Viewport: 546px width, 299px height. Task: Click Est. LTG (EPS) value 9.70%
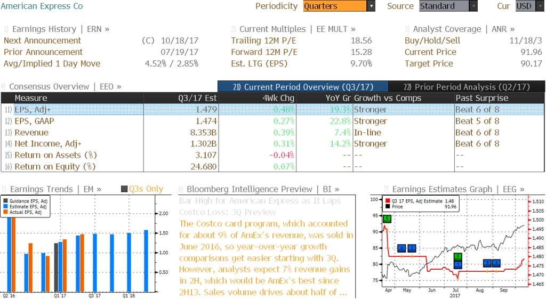(x=362, y=64)
